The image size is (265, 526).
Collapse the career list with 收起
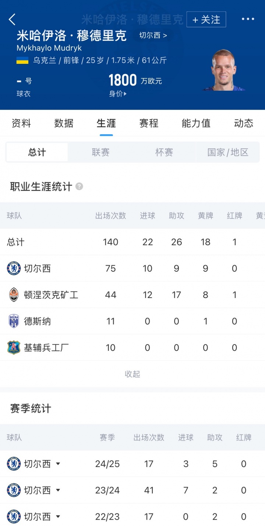coord(132,374)
